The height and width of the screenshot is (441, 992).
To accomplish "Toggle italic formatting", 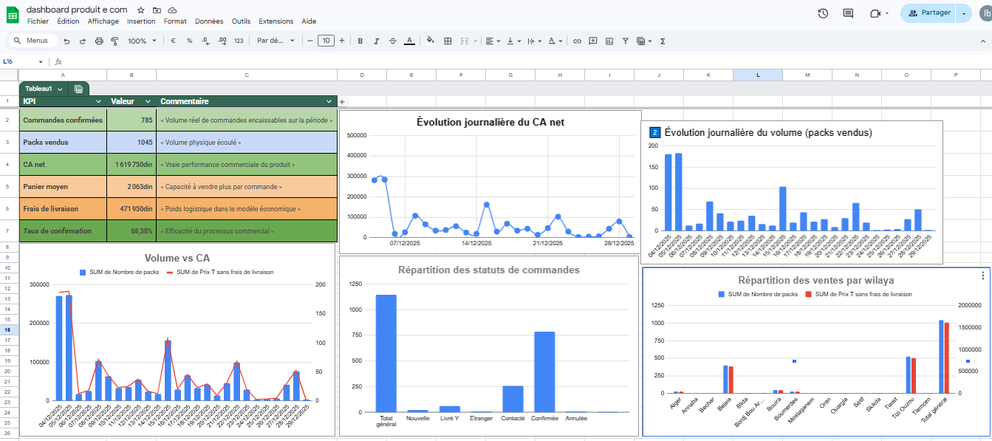I will (x=376, y=41).
